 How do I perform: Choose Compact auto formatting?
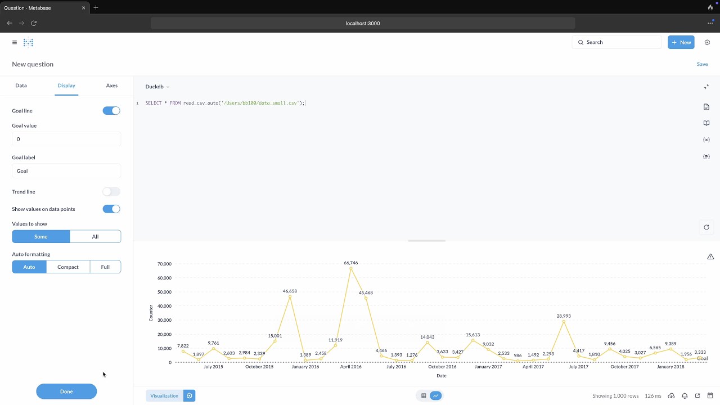point(68,267)
